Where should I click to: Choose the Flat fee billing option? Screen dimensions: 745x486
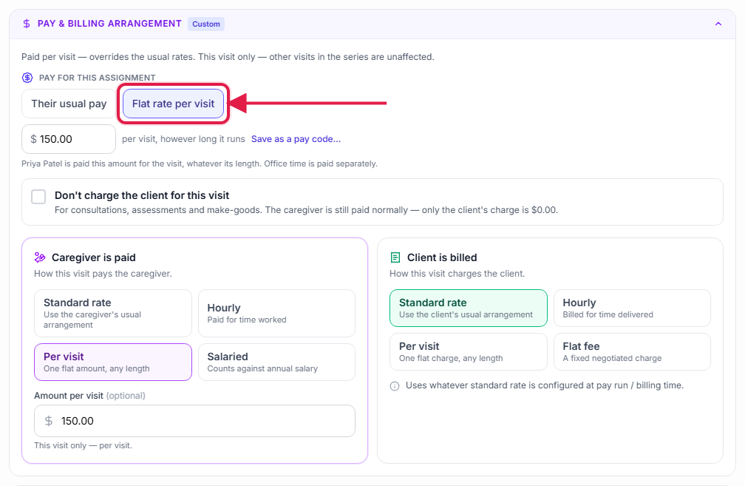pyautogui.click(x=632, y=351)
